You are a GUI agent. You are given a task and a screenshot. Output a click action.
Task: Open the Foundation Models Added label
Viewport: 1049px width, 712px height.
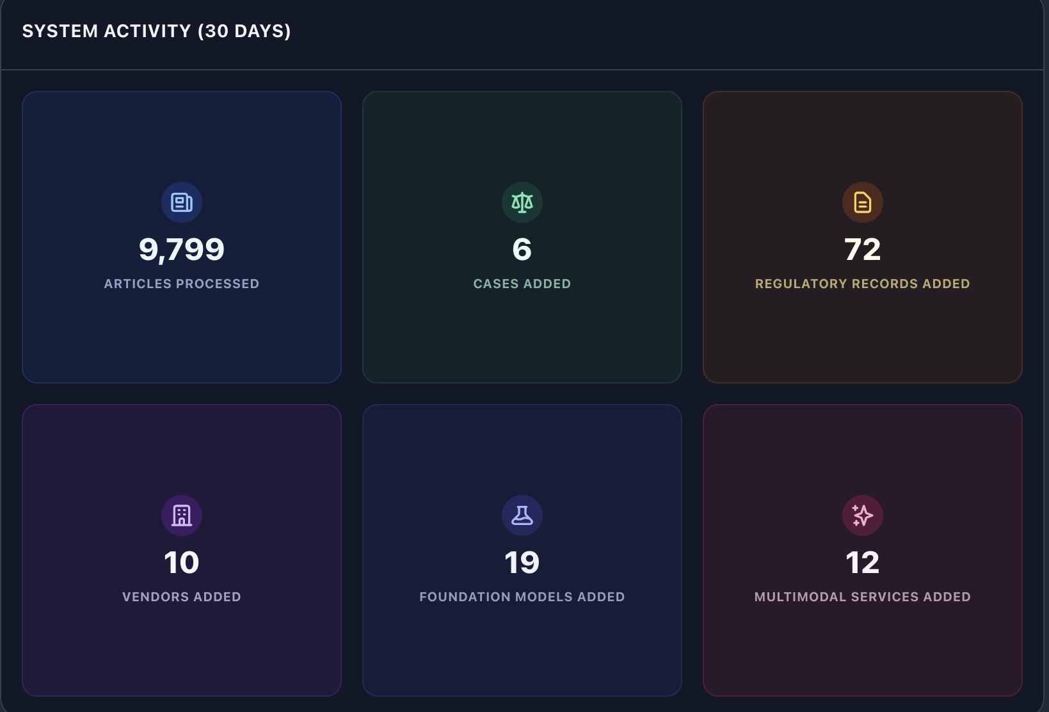pos(522,597)
